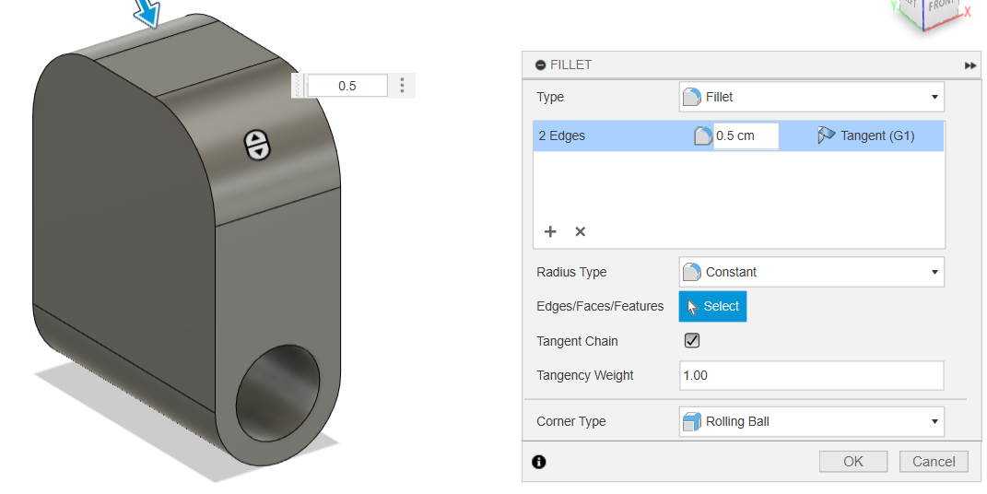Click the ViewCube FRONT face
This screenshot has height=494, width=987.
click(x=941, y=7)
